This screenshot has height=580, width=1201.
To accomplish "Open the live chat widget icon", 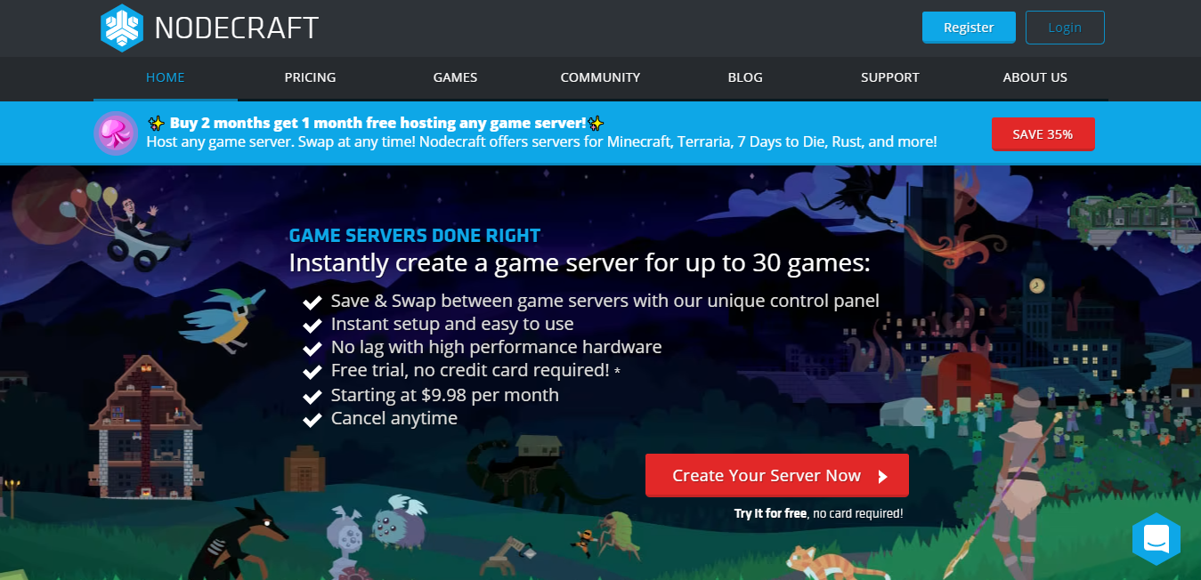I will pos(1156,538).
